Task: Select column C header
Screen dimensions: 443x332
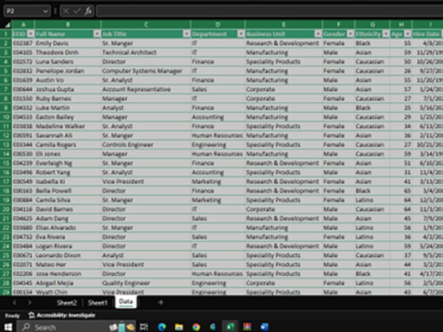Action: click(146, 24)
